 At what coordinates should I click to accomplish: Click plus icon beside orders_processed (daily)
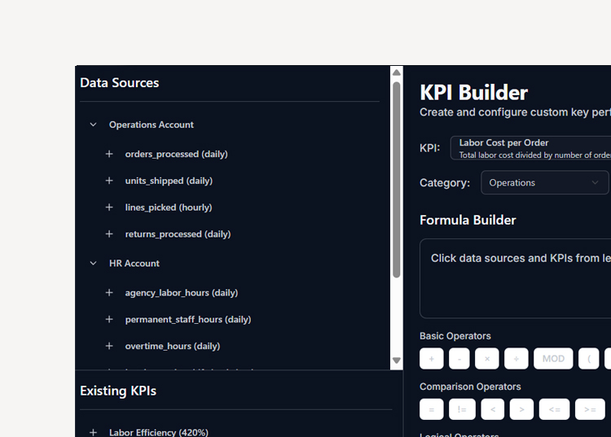point(109,154)
